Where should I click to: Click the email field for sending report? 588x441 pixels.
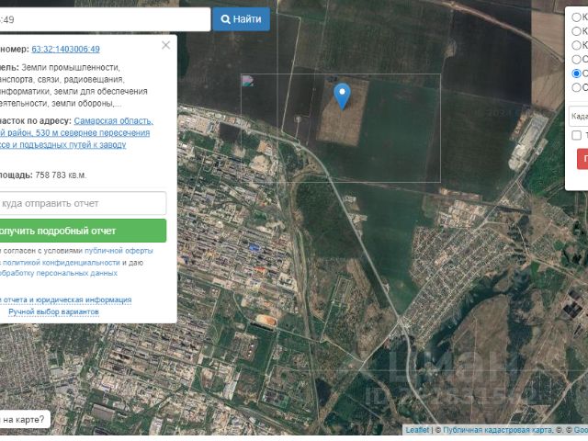tap(83, 203)
